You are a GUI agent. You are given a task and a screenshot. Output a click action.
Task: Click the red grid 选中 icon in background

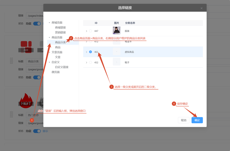tap(26, 47)
